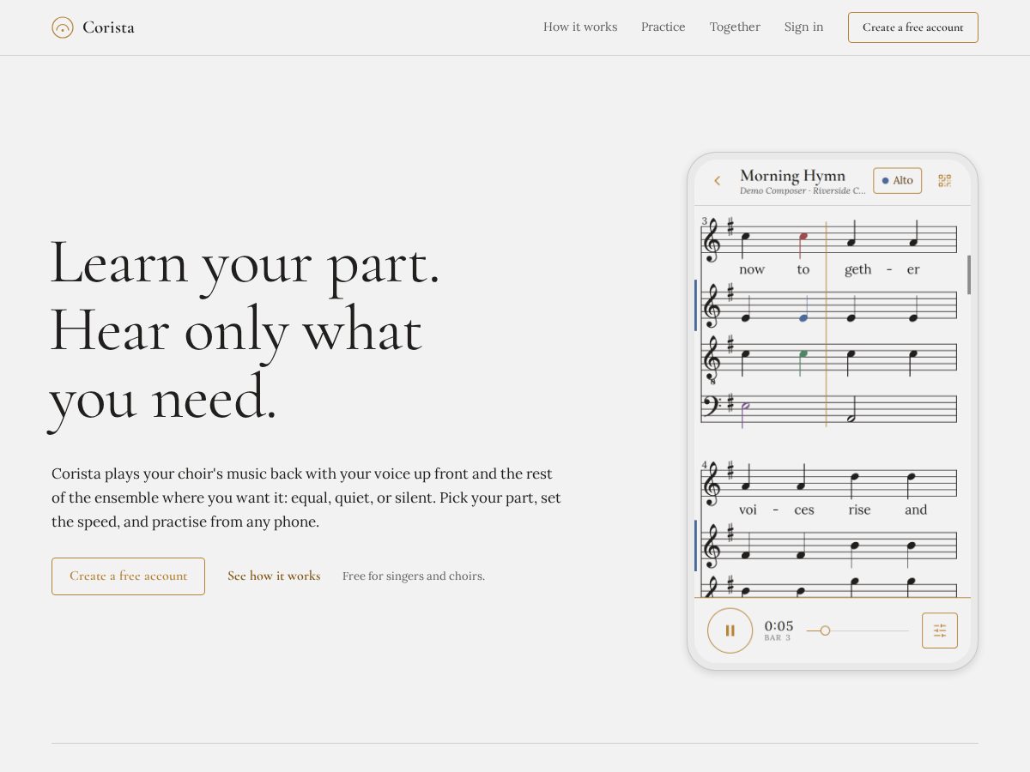Screen dimensions: 1030x772
Task: Click the '0:05' time readout
Action: click(x=779, y=625)
